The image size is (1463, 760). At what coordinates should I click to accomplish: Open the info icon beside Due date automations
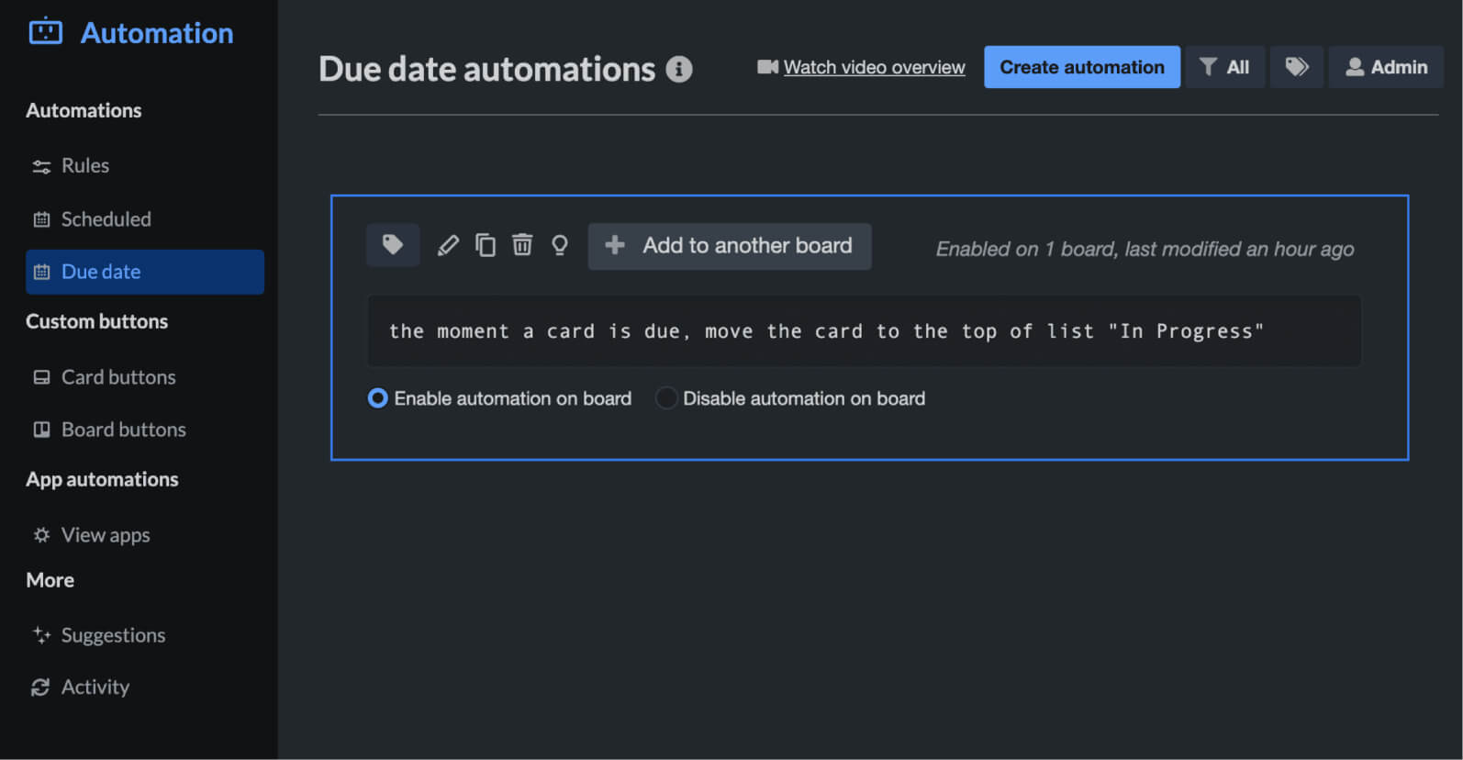click(x=679, y=69)
